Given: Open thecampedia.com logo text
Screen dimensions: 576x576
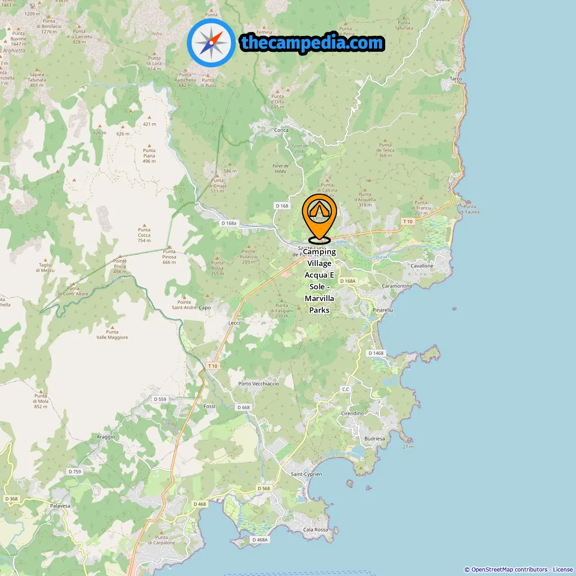Looking at the screenshot, I should coord(312,43).
